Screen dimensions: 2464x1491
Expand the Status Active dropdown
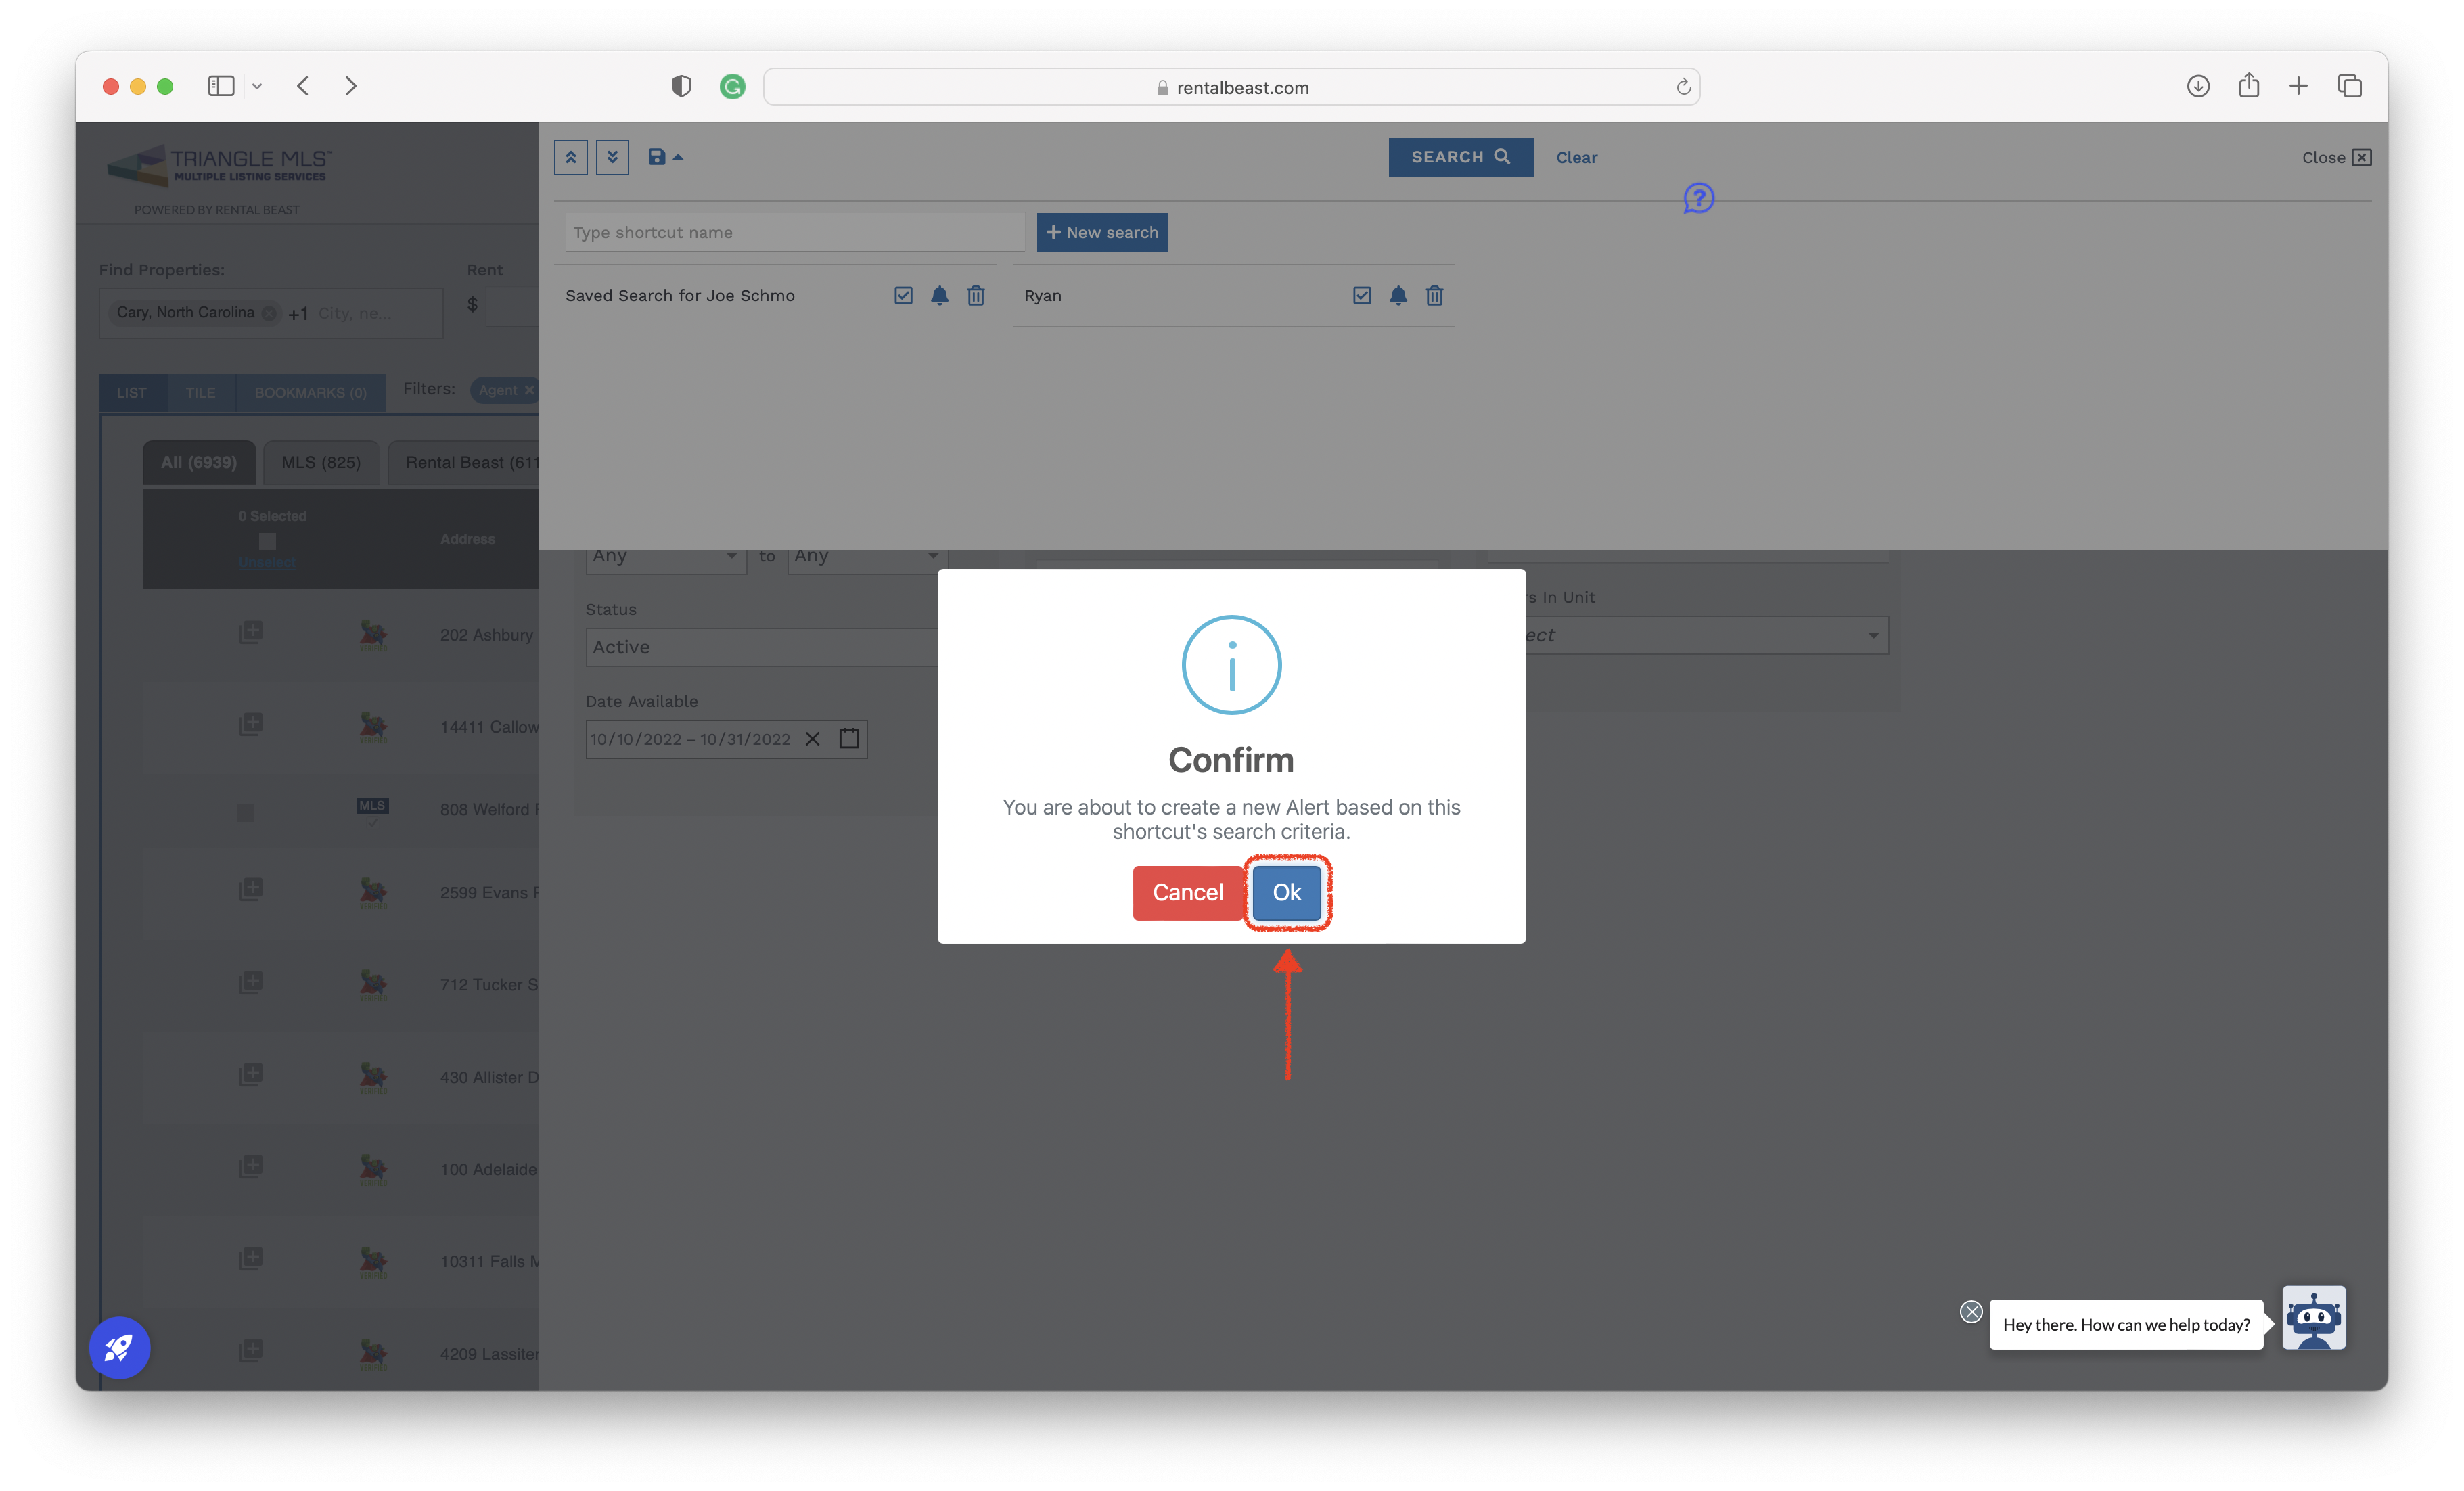click(761, 647)
